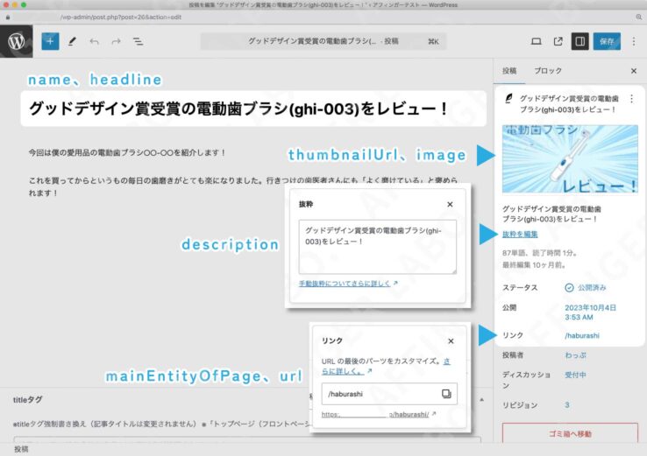Open the laptop preview device icon
This screenshot has width=647, height=456.
536,41
